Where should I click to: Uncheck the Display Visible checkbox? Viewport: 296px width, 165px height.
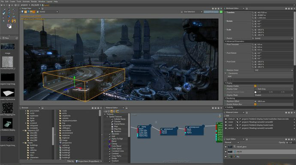[255, 86]
